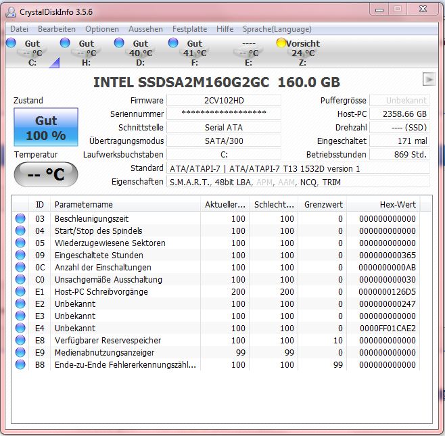Select row 'Medienabnutzungsanzeiger'
Screen dimensions: 445x436
pyautogui.click(x=216, y=353)
